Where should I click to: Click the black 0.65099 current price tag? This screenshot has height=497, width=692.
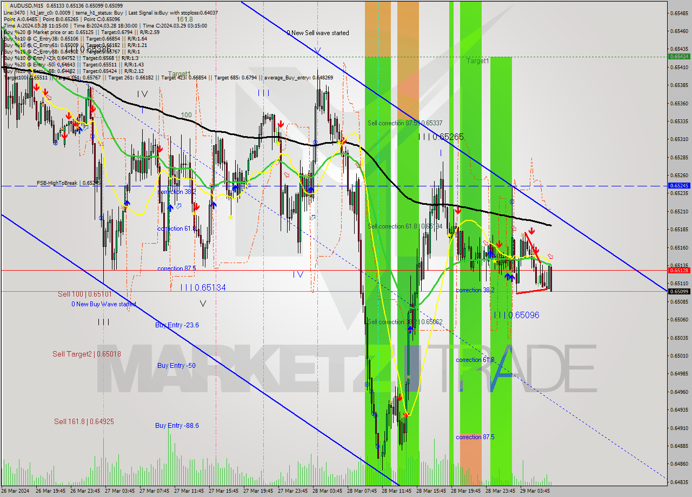[x=678, y=291]
